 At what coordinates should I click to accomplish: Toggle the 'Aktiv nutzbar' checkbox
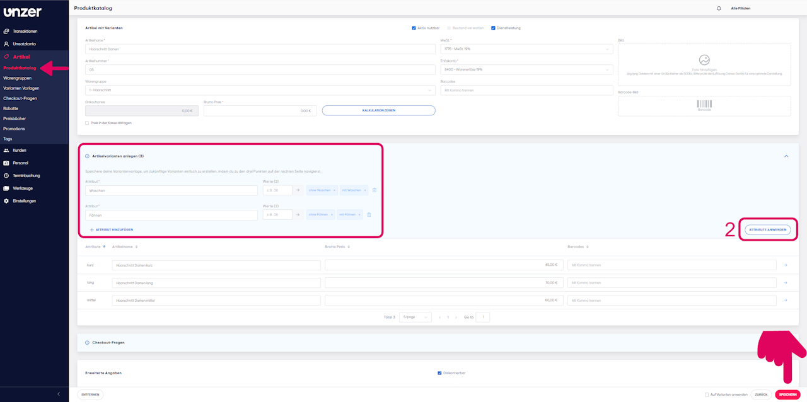pyautogui.click(x=414, y=28)
